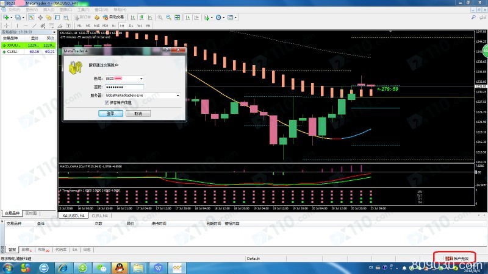488x274 pixels.
Task: Open the Periods clock icon
Action: coord(218,18)
